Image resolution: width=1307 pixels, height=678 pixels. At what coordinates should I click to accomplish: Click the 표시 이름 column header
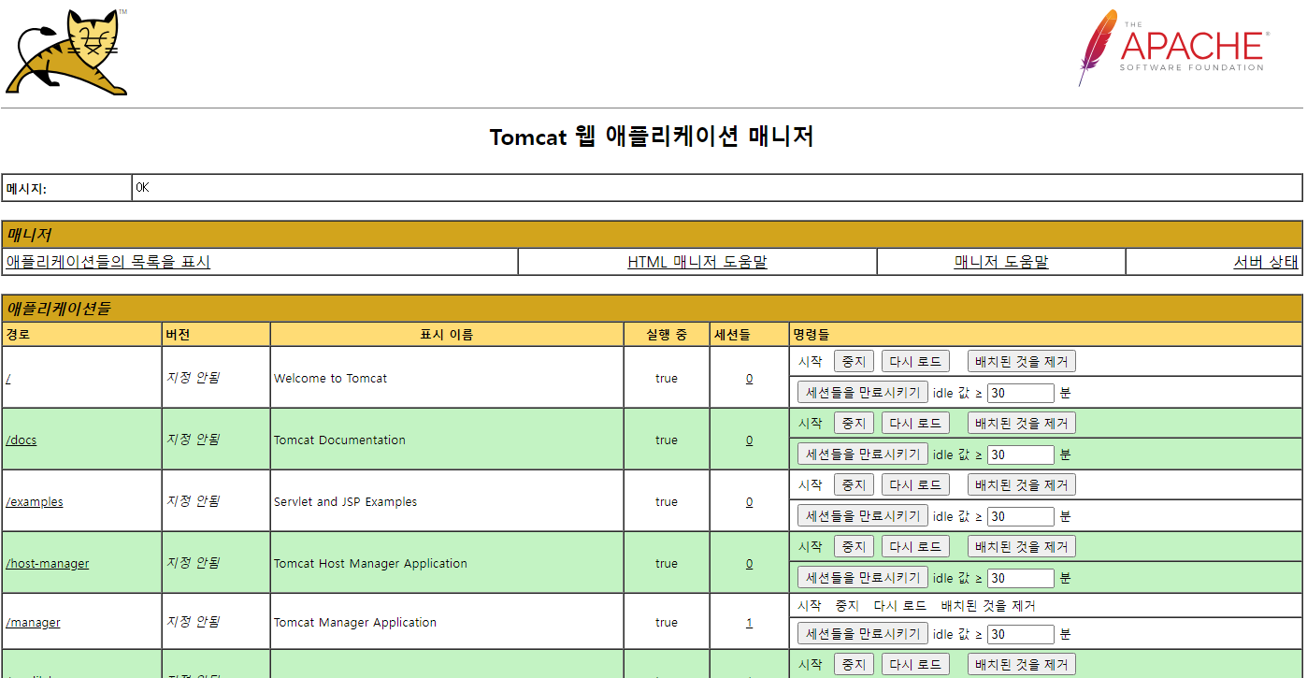coord(447,334)
